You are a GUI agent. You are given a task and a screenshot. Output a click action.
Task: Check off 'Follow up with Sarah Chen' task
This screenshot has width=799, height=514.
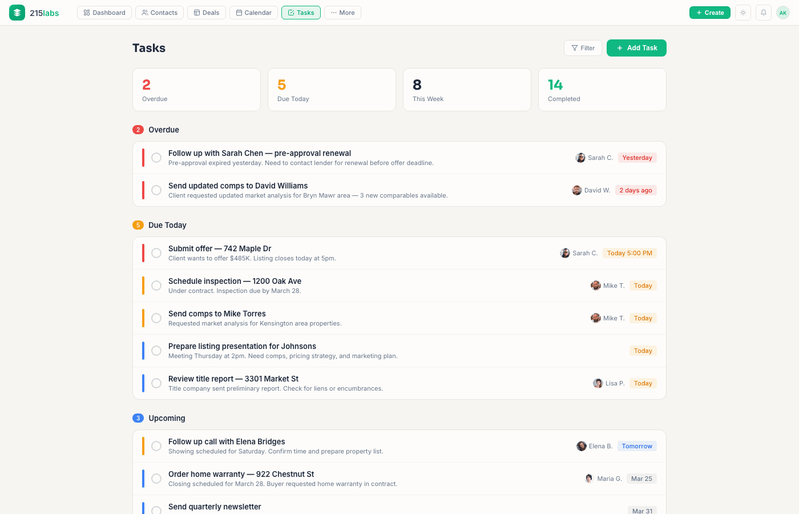(x=156, y=158)
